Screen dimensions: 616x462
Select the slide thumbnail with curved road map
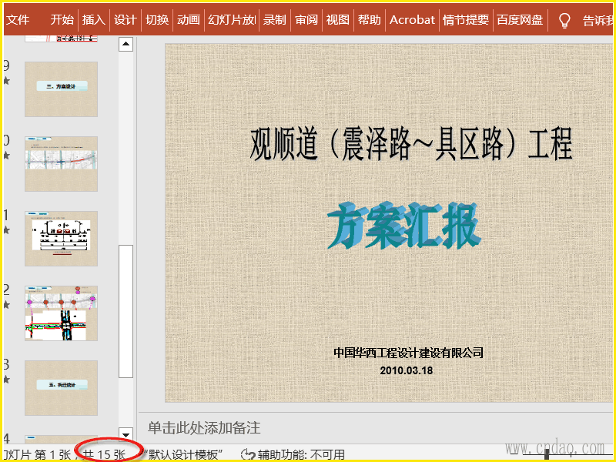(62, 164)
